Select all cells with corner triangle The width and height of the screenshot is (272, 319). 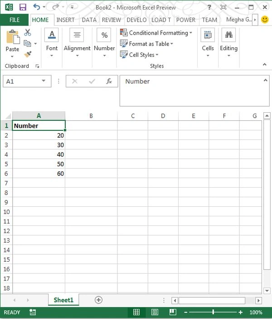[8, 116]
